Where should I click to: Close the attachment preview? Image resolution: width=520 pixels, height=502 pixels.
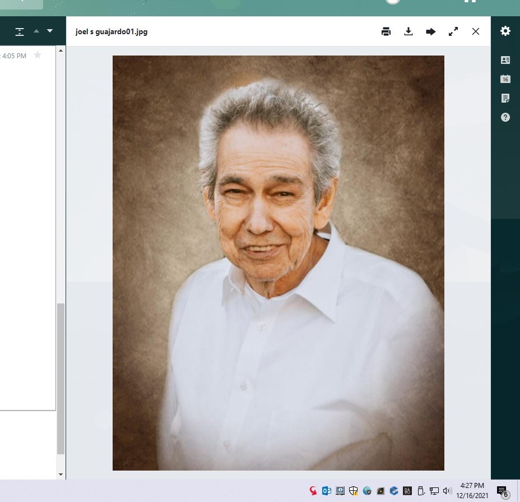pyautogui.click(x=476, y=31)
